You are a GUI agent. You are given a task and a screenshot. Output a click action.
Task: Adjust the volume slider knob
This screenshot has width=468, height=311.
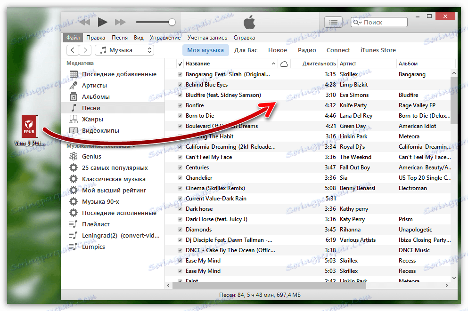172,22
